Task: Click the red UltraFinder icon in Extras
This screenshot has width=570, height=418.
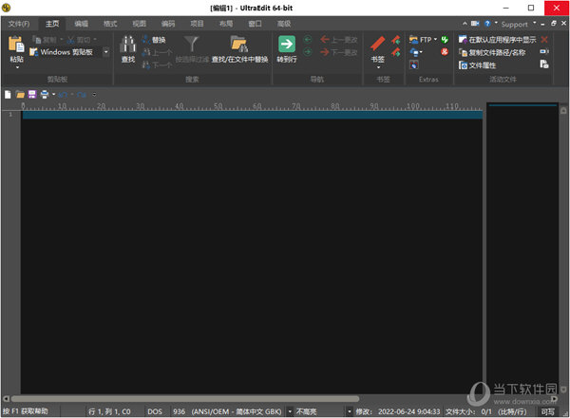Action: [x=445, y=52]
